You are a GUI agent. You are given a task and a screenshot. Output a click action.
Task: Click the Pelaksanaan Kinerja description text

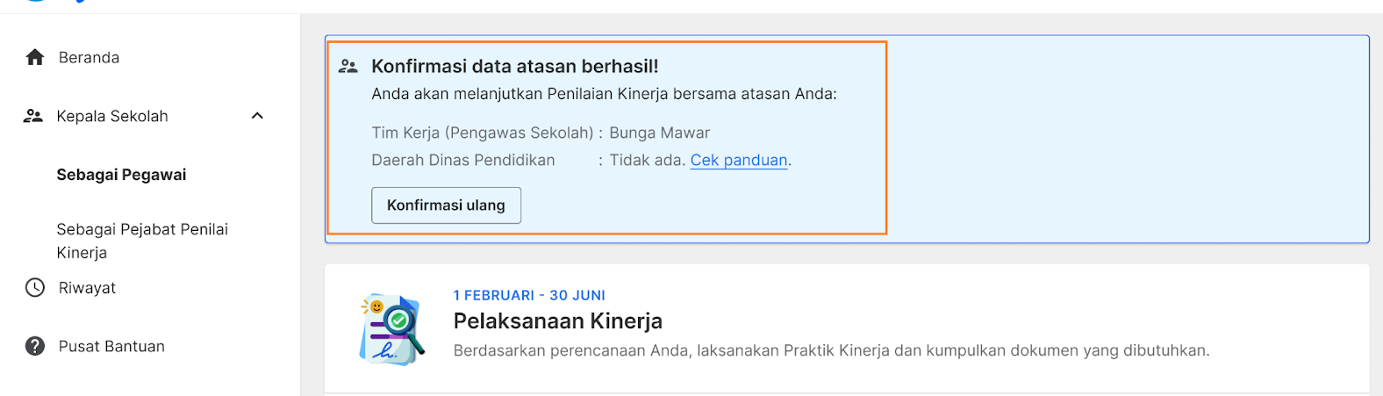tap(831, 350)
